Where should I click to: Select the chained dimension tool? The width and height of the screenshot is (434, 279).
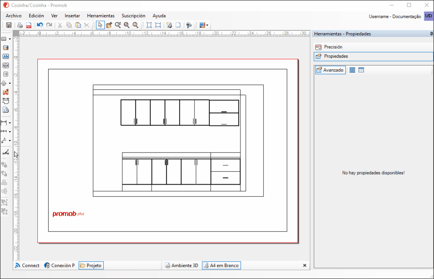[x=4, y=131]
